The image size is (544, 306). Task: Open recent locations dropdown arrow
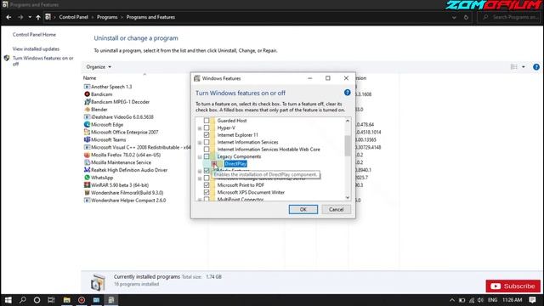[x=30, y=17]
